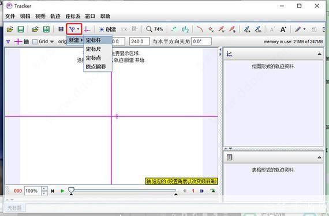Toggle the trails dotted icon
Viewport: 329px width, 216px height.
(174, 29)
